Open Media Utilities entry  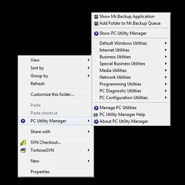point(131,71)
